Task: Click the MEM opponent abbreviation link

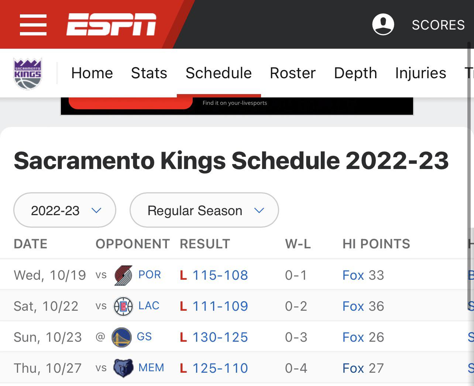Action: tap(151, 367)
